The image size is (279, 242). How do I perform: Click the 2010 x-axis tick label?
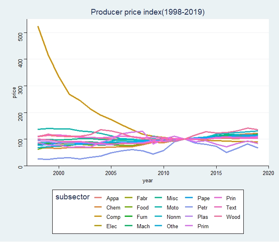(164, 173)
